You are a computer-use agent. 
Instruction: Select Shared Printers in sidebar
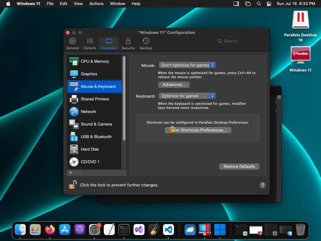pos(95,99)
